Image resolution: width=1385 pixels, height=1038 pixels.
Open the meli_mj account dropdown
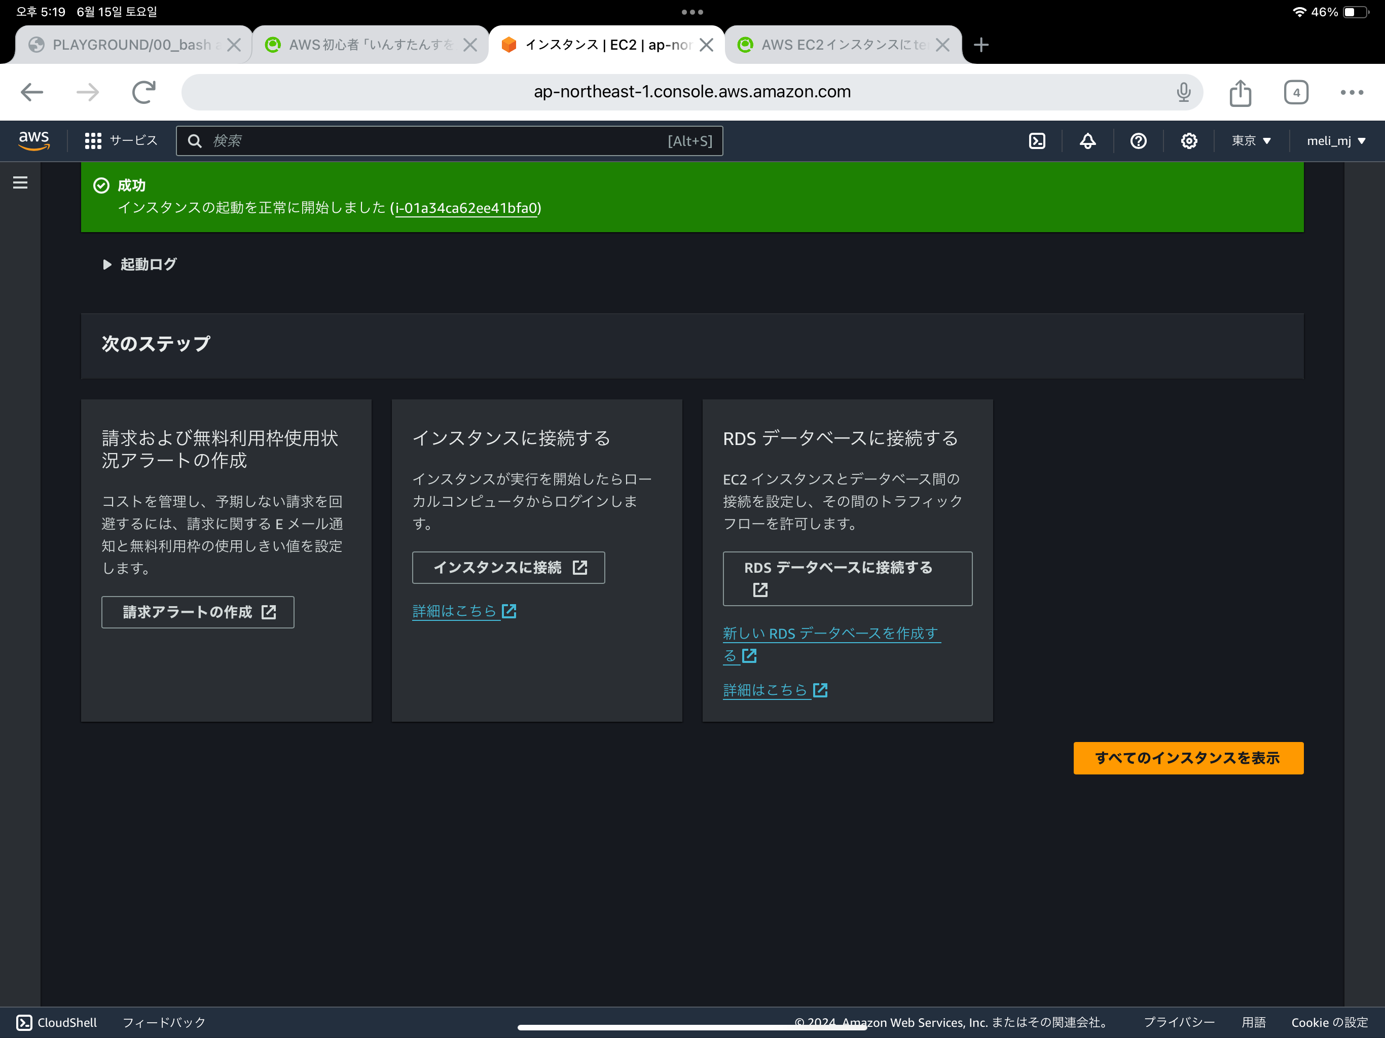pos(1335,141)
